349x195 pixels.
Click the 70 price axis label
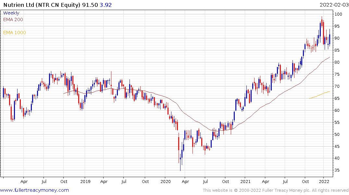[x=337, y=86]
